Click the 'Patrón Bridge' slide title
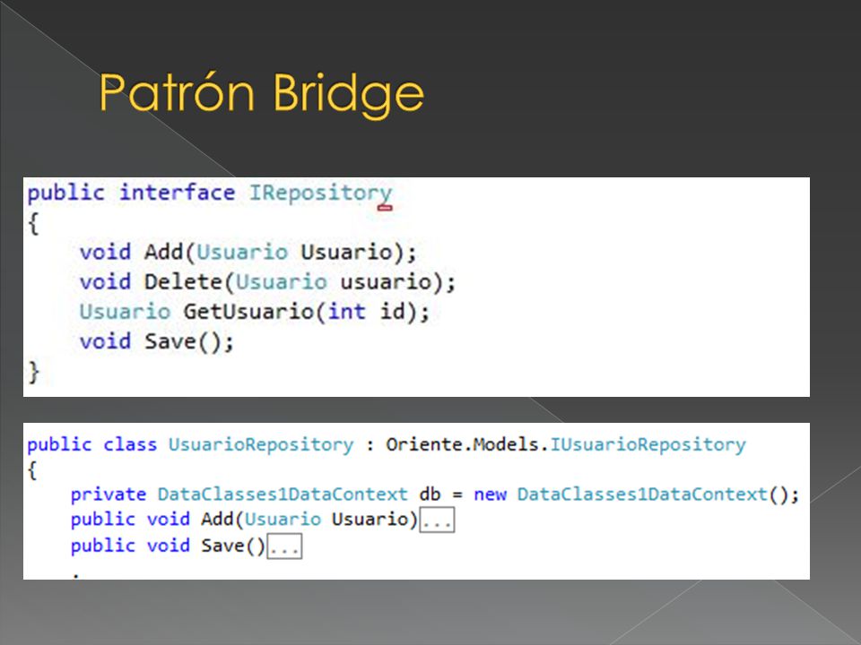Viewport: 861px width, 645px height. (x=261, y=94)
